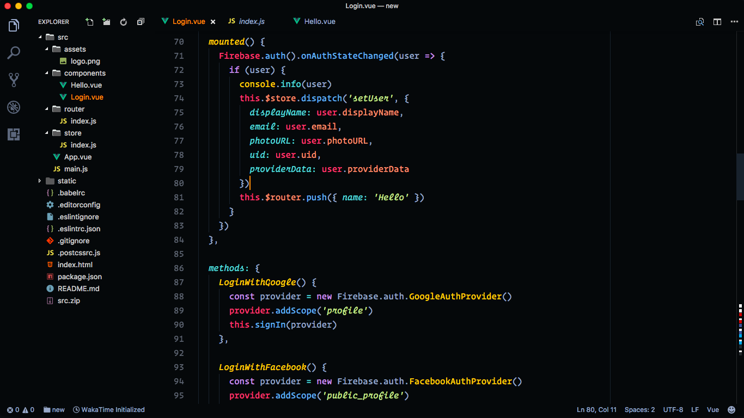Open the .eslintignore file

pyautogui.click(x=78, y=217)
